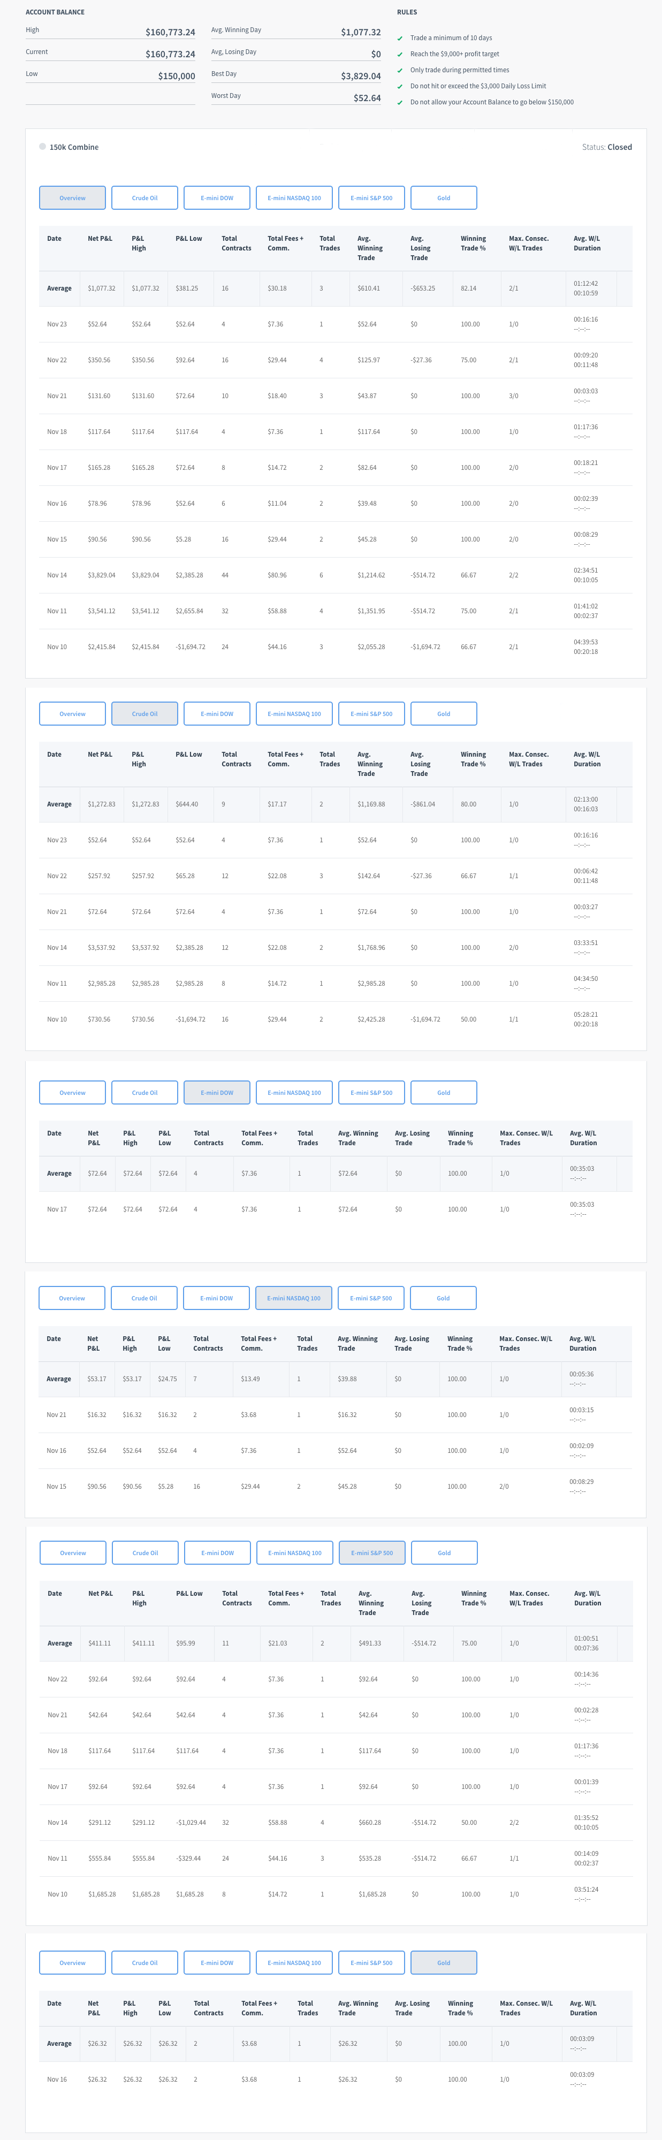Click the Nov 16 row showing $26.32 in the Gold table
The width and height of the screenshot is (662, 2140).
(332, 2080)
